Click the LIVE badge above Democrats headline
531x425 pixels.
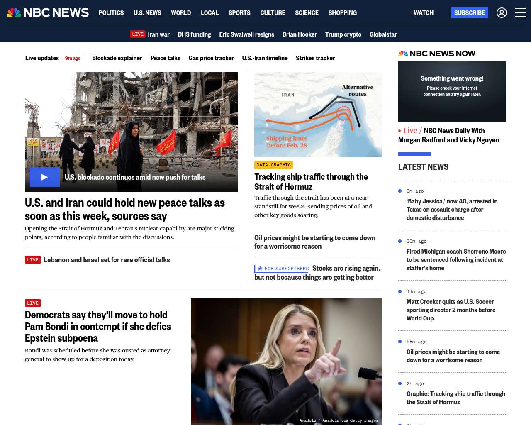(33, 303)
